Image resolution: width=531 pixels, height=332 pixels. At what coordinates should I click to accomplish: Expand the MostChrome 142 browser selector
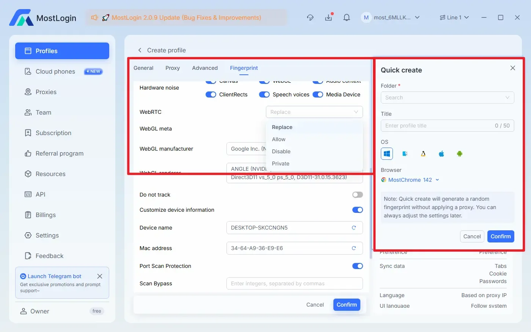click(x=410, y=180)
